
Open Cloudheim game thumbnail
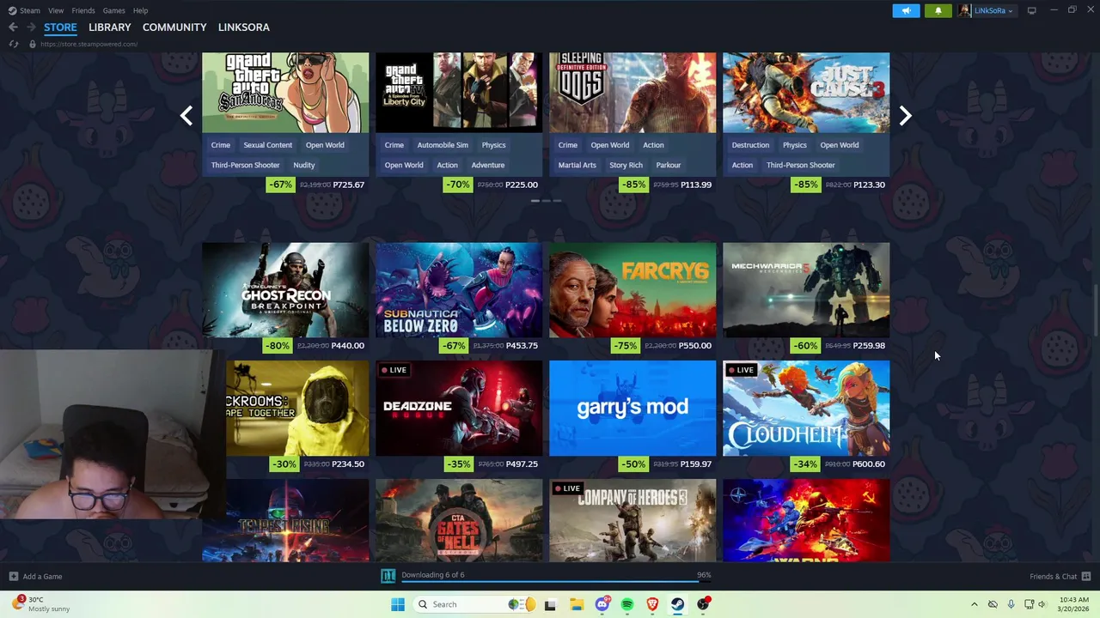(x=806, y=408)
